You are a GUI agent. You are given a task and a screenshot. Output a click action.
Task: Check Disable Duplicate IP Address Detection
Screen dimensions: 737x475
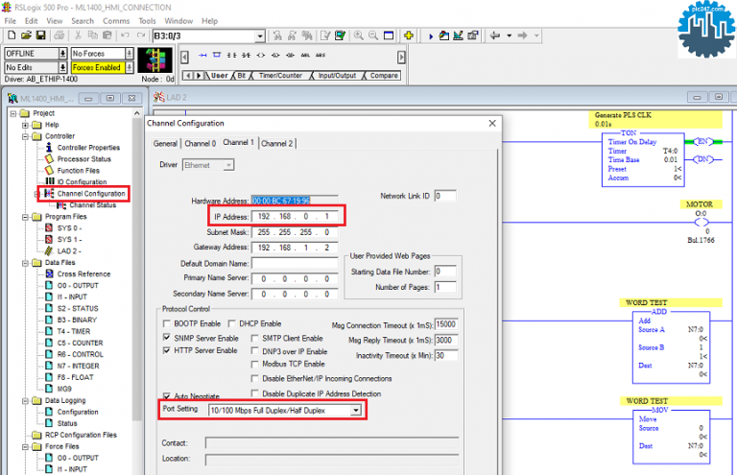click(254, 393)
